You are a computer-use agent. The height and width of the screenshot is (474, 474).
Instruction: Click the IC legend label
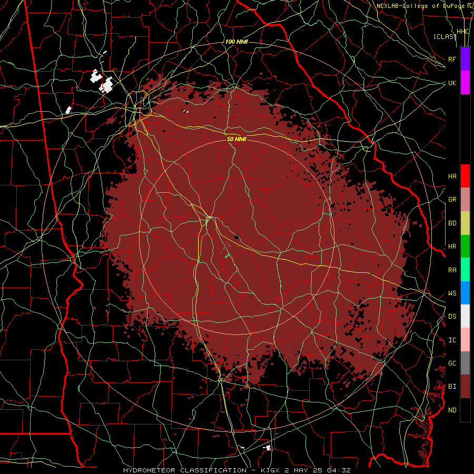pyautogui.click(x=452, y=340)
